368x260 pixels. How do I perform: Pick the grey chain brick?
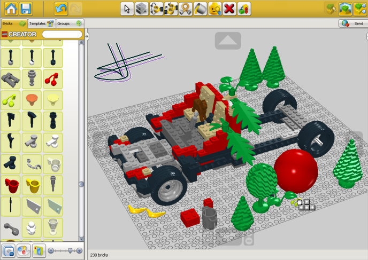coord(32,164)
